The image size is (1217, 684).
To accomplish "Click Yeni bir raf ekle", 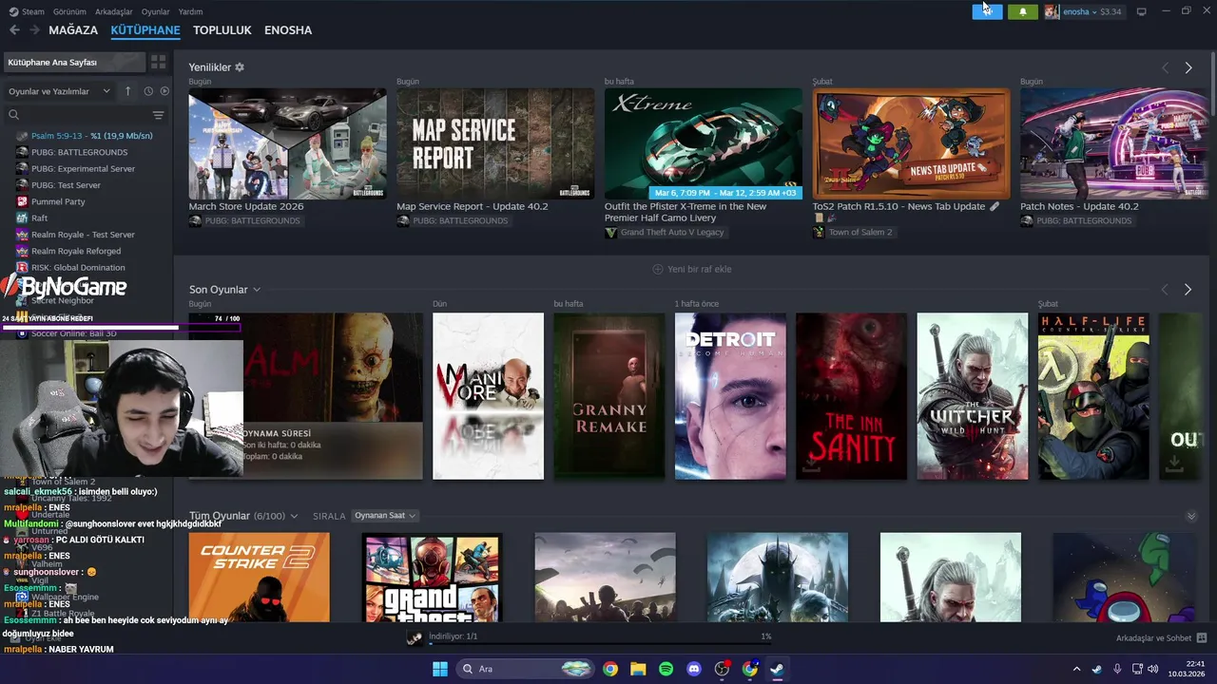I will [x=692, y=269].
